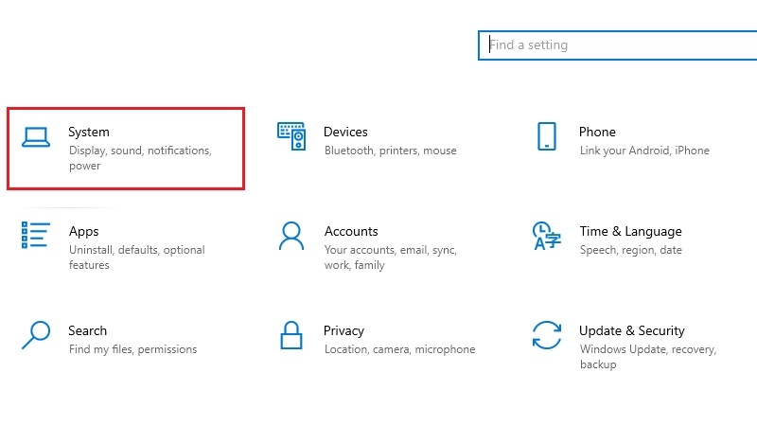Open the Accounts settings title
This screenshot has height=426, width=757.
tap(351, 231)
